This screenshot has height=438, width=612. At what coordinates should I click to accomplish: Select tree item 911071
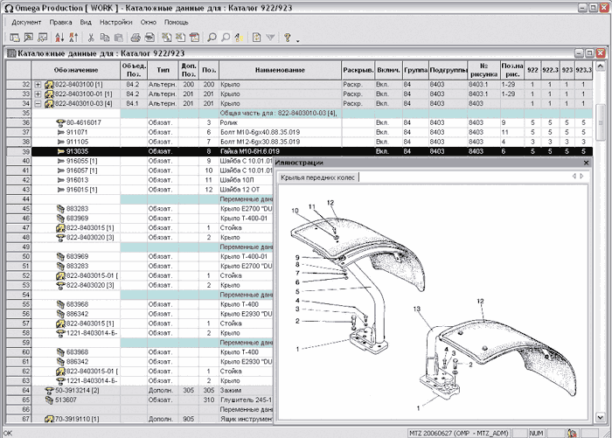(77, 132)
